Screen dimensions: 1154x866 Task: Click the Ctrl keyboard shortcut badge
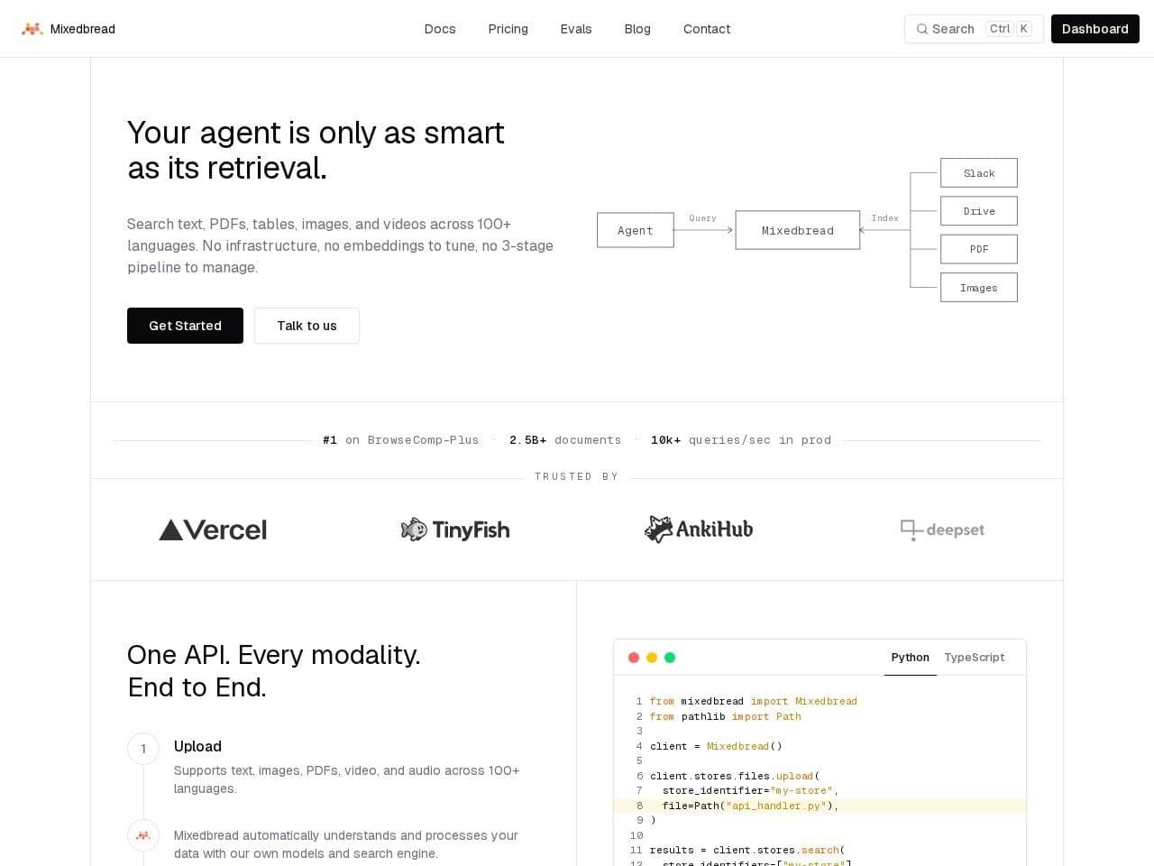pyautogui.click(x=1000, y=29)
